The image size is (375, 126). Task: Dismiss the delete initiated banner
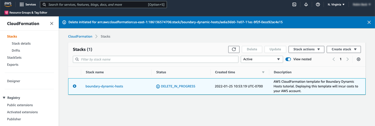369,22
